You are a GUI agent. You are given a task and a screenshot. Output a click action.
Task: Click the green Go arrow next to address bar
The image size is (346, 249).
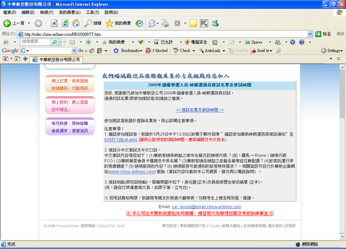coord(318,34)
